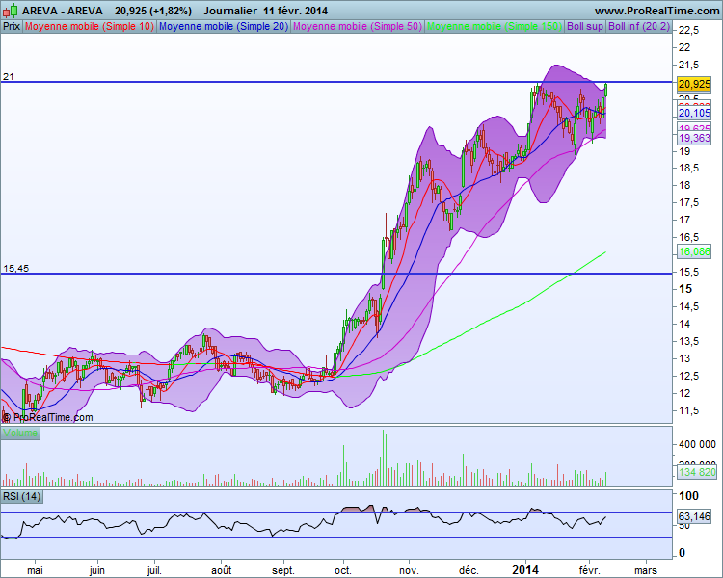The image size is (723, 578).
Task: Select the 19,363 value tag
Action: 694,139
